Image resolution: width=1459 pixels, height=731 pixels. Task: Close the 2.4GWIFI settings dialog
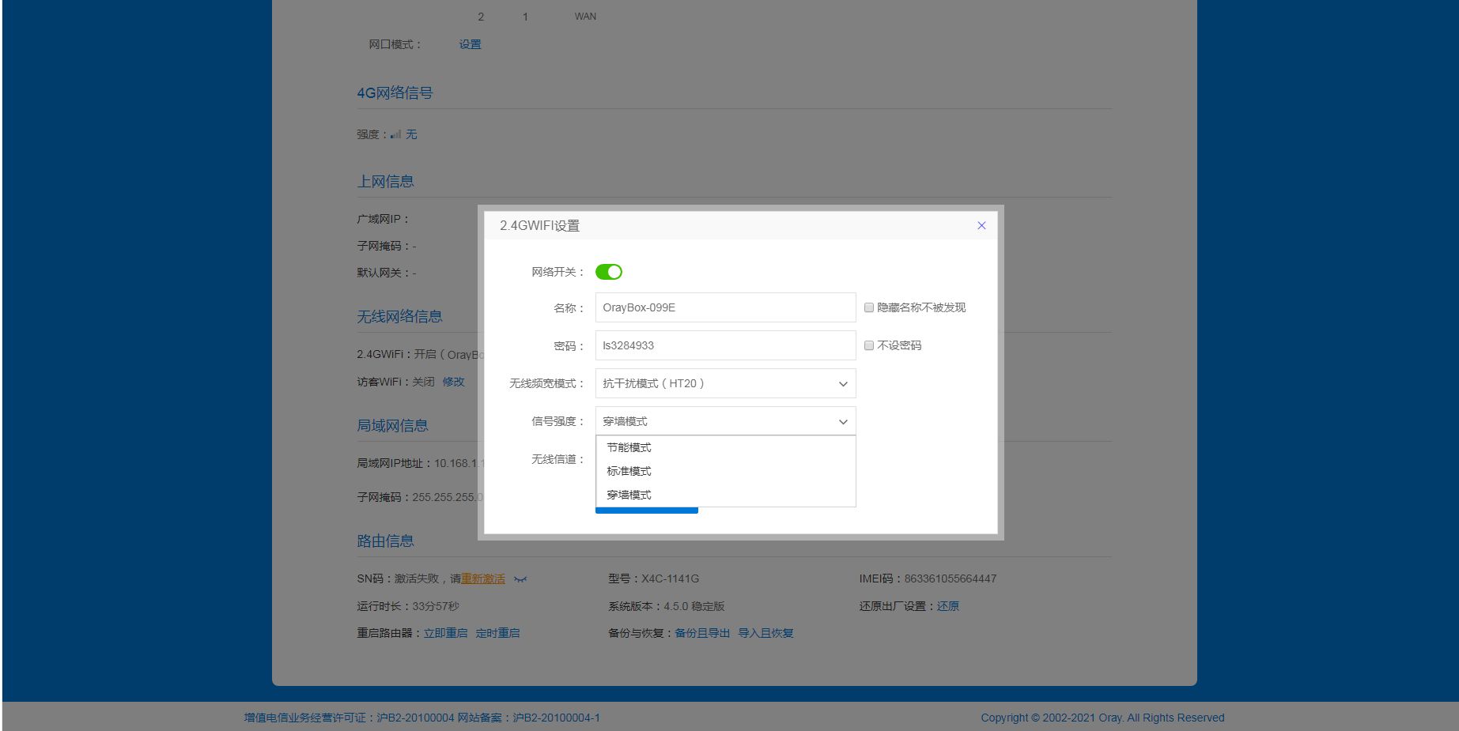pyautogui.click(x=981, y=225)
